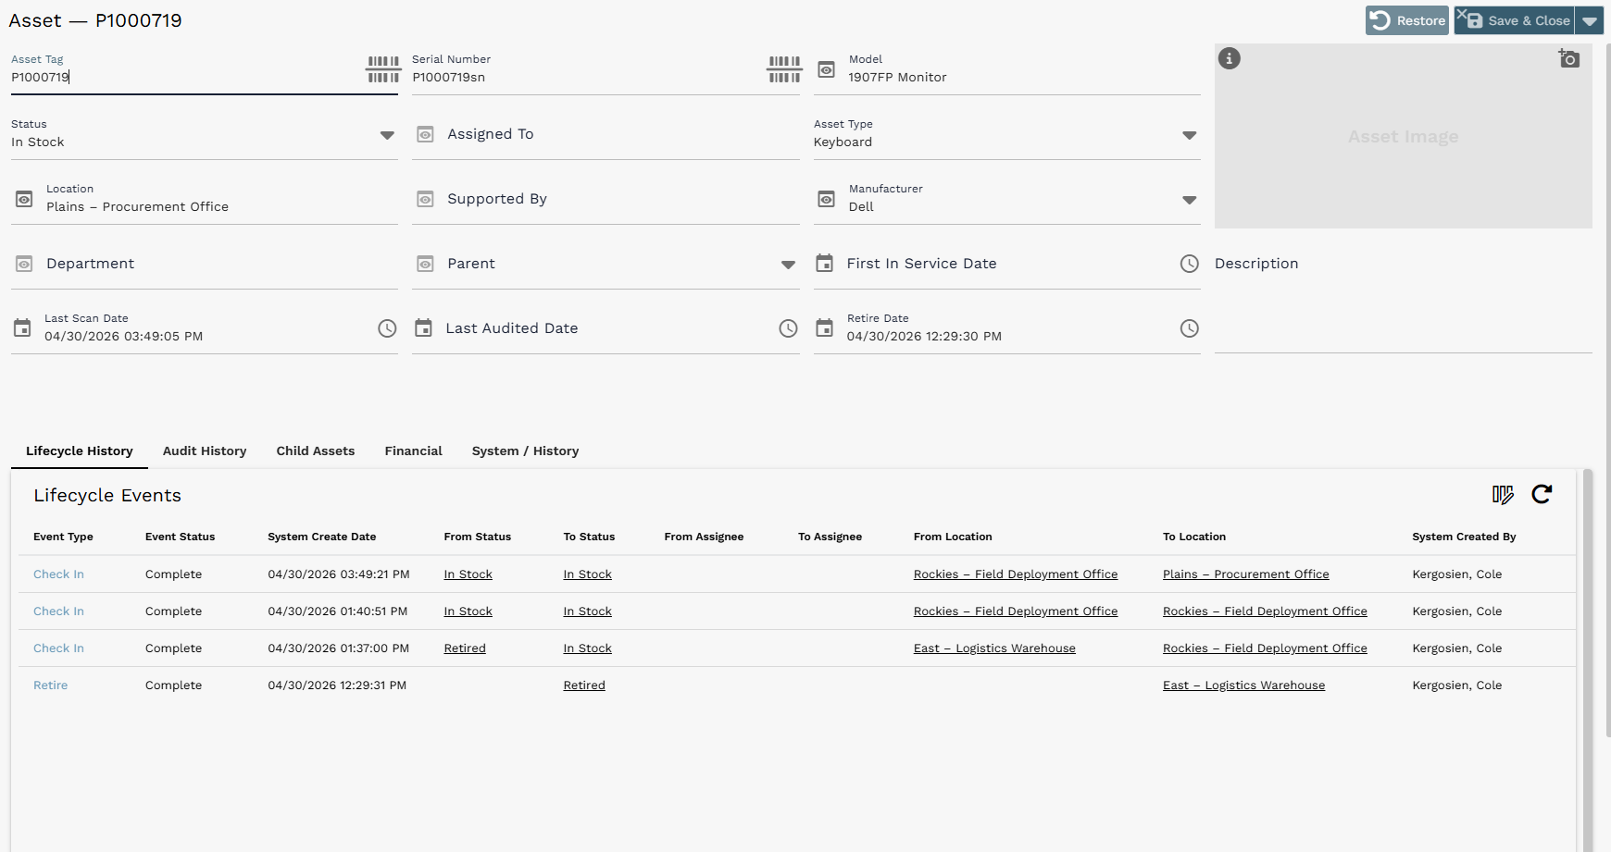Screen dimensions: 1611x852
Task: Open the Retire lifecycle event
Action: pyautogui.click(x=50, y=685)
